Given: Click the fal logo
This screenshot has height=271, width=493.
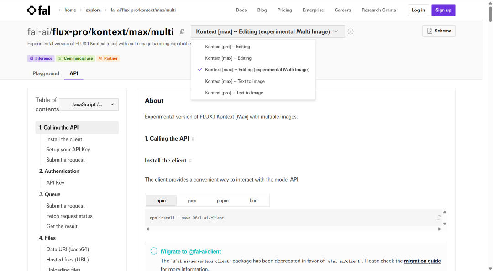Looking at the screenshot, I should 39,10.
